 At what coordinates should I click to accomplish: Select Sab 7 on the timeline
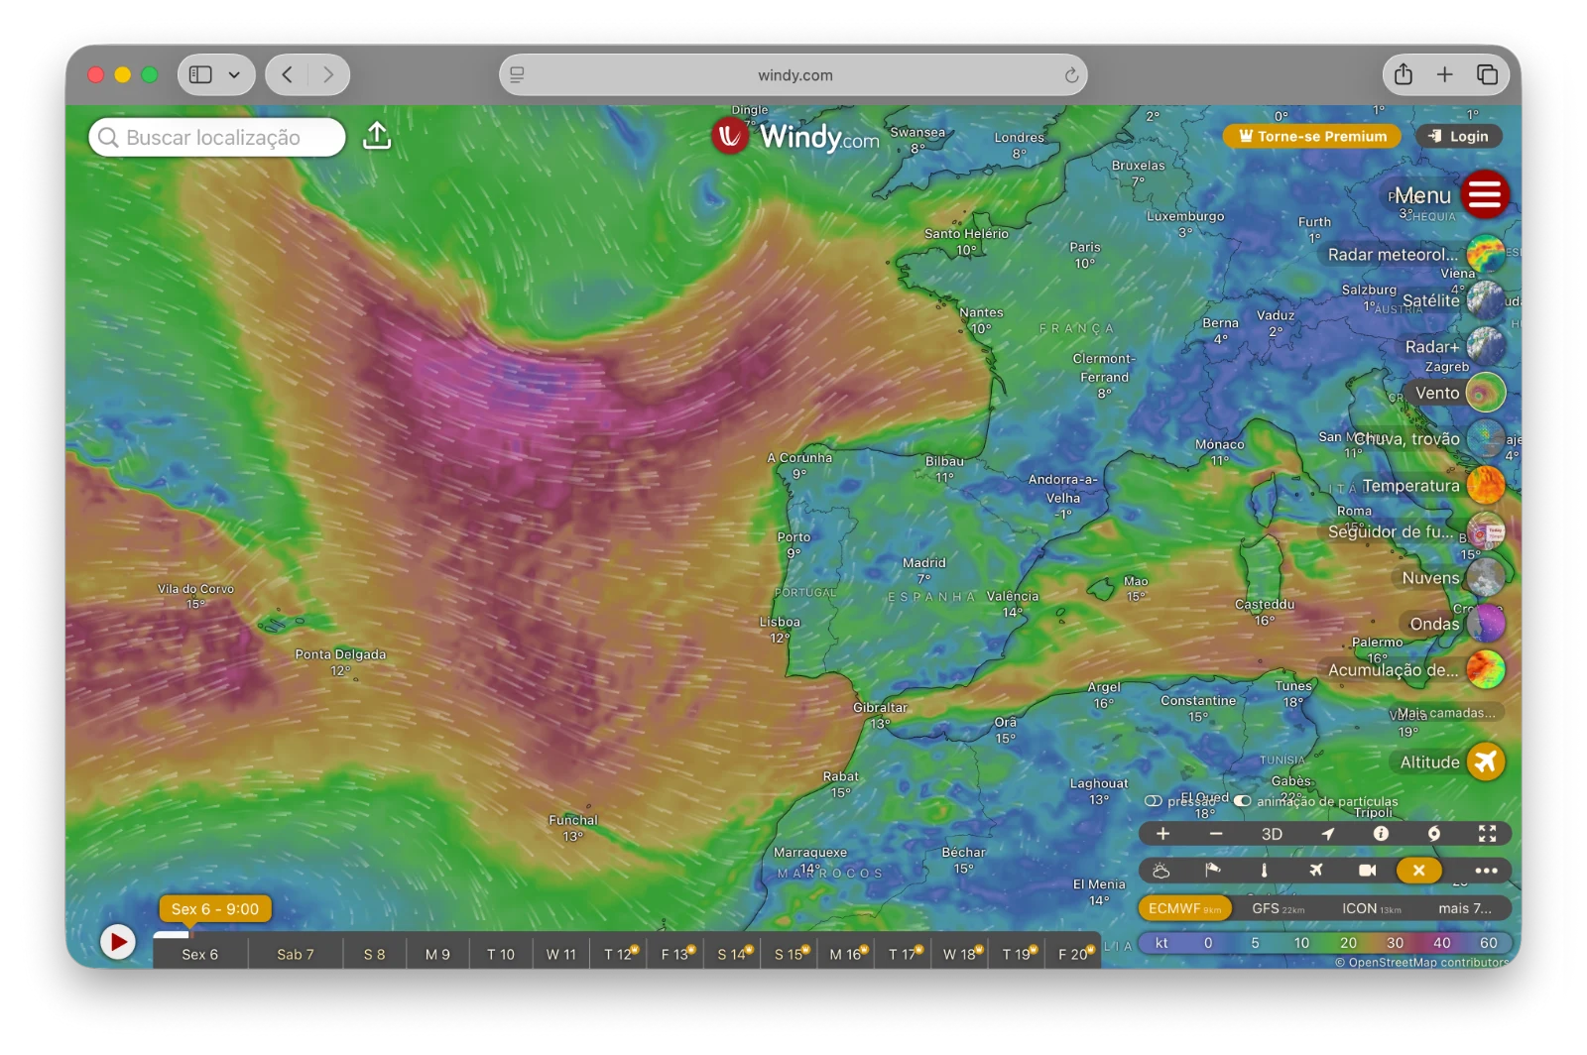[295, 954]
